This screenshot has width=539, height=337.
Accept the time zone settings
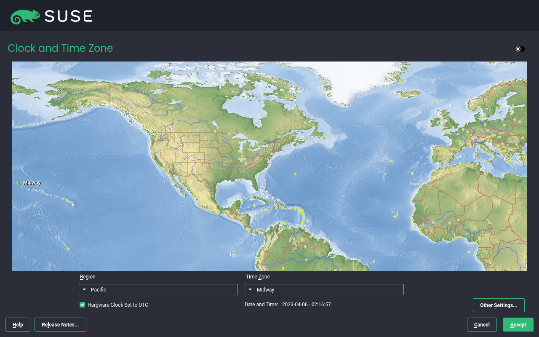[x=518, y=325]
